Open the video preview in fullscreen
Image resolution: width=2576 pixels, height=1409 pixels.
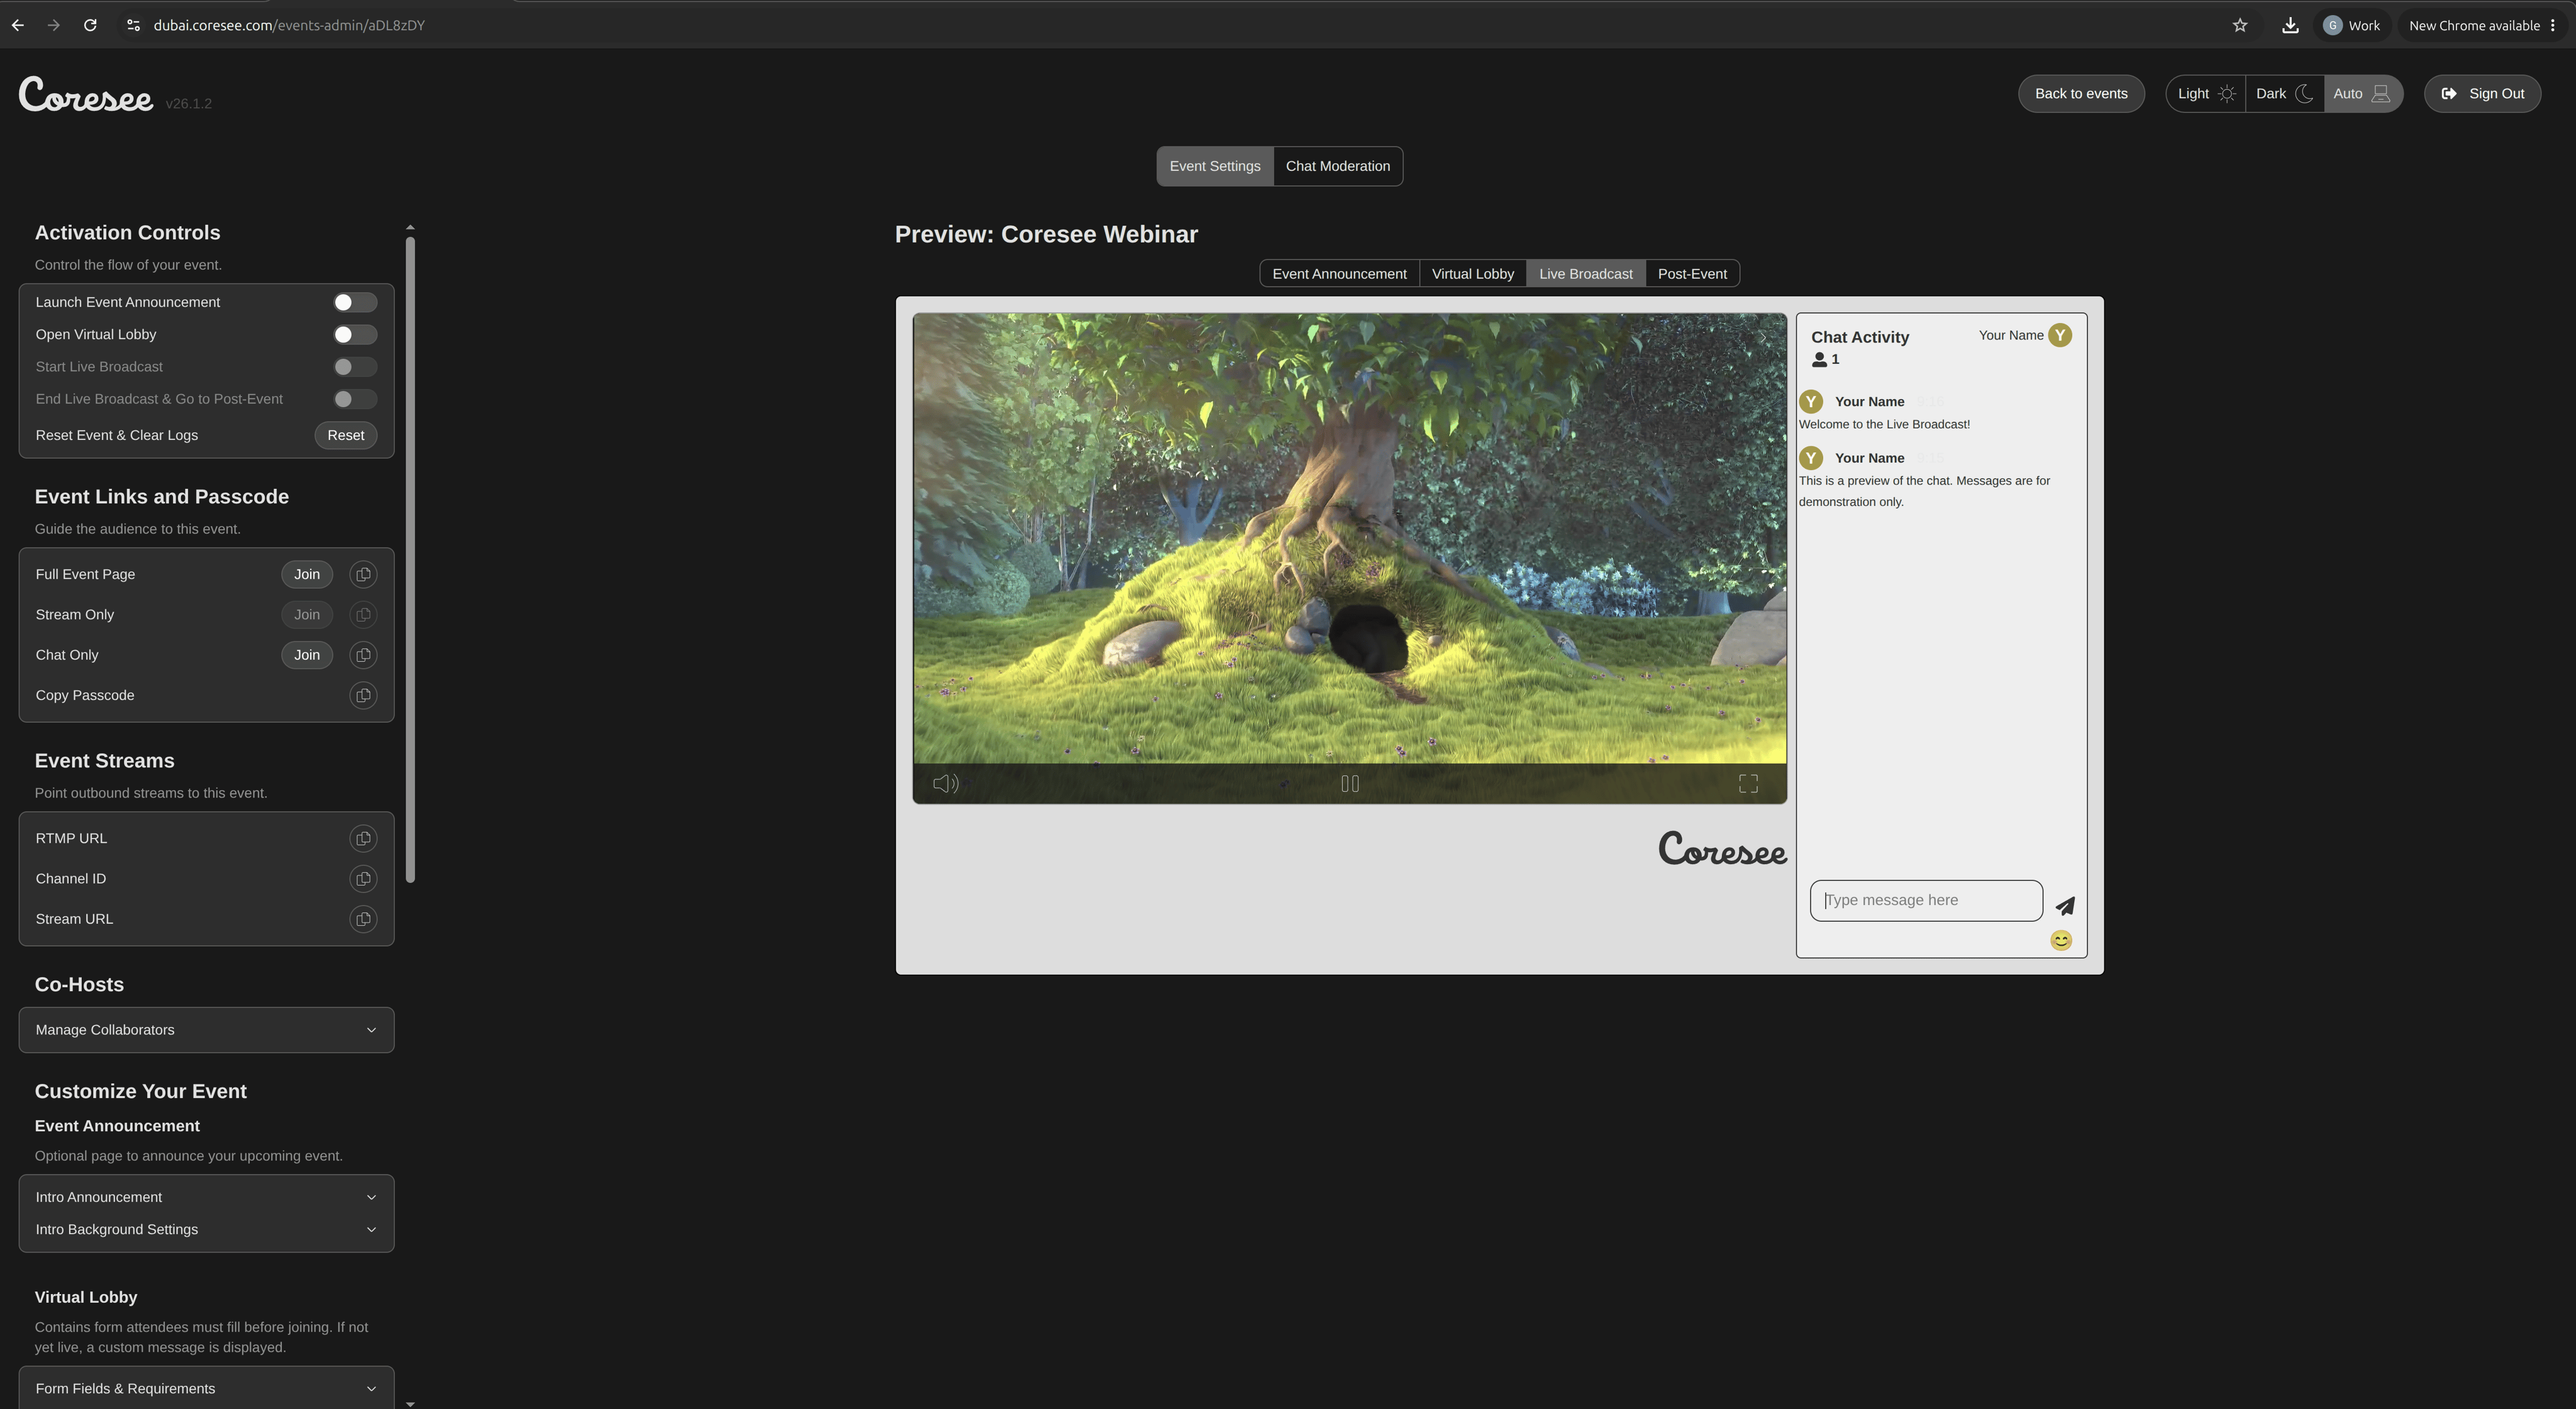1748,784
